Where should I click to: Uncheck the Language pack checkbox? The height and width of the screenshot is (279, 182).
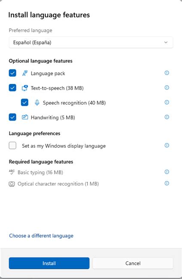click(12, 73)
